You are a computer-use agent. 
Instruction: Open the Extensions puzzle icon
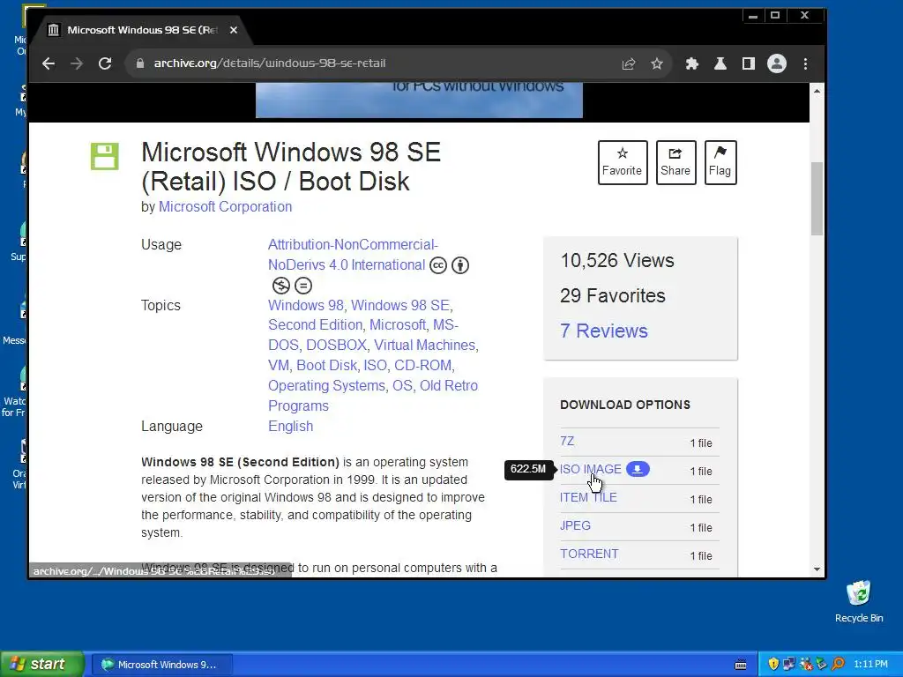coord(691,63)
